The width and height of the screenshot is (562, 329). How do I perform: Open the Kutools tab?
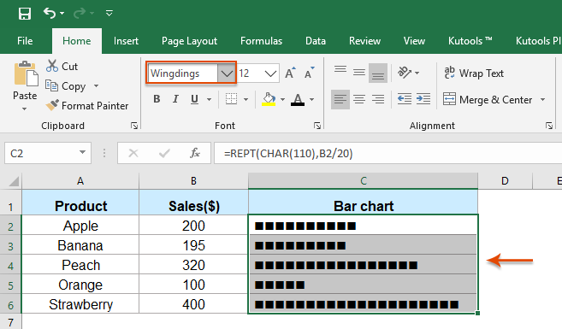[470, 41]
